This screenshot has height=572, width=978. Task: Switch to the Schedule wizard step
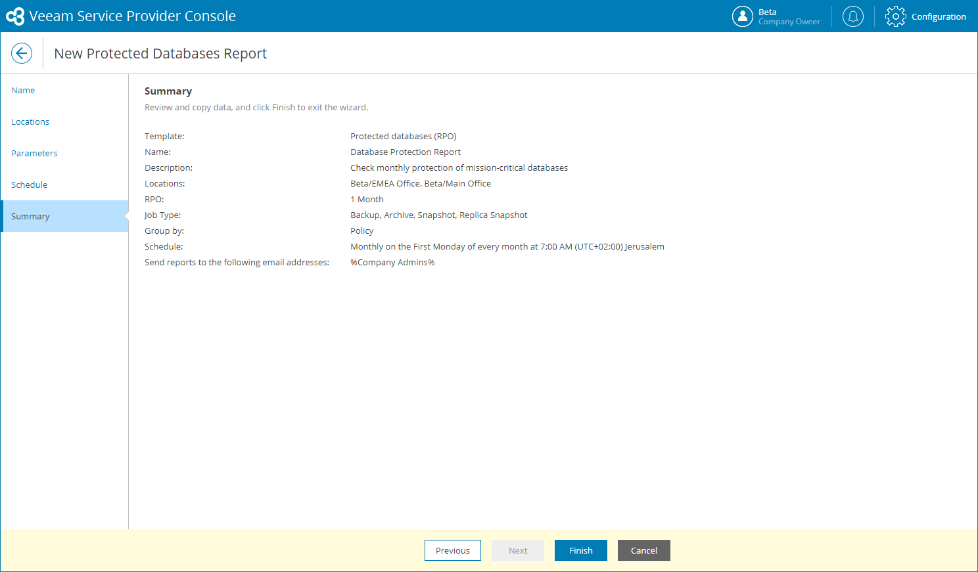[x=64, y=185]
